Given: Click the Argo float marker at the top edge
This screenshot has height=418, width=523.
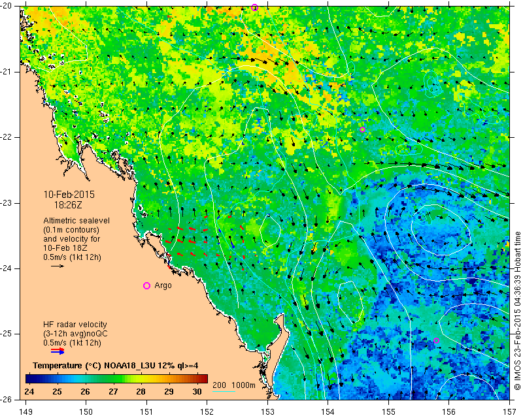Looking at the screenshot, I should [x=254, y=7].
